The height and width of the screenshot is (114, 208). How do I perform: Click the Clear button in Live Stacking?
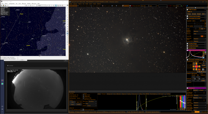pos(73,102)
